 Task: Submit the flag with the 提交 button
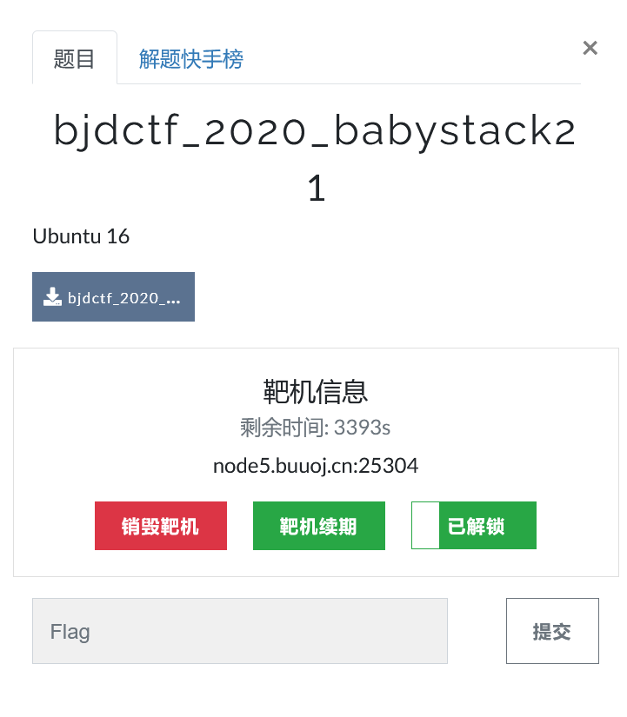(x=552, y=631)
